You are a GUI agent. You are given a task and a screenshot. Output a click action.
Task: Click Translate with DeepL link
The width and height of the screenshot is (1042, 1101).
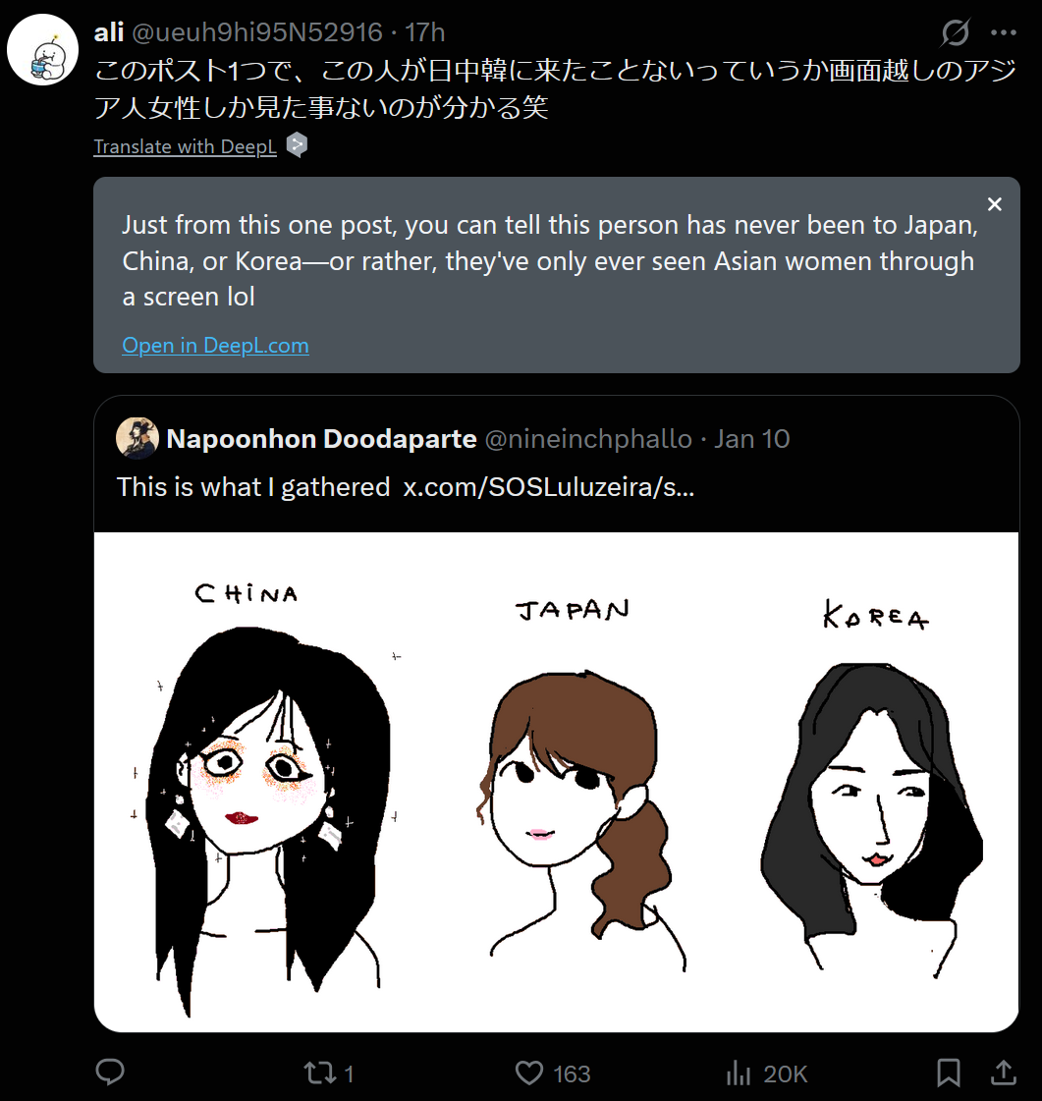[186, 146]
